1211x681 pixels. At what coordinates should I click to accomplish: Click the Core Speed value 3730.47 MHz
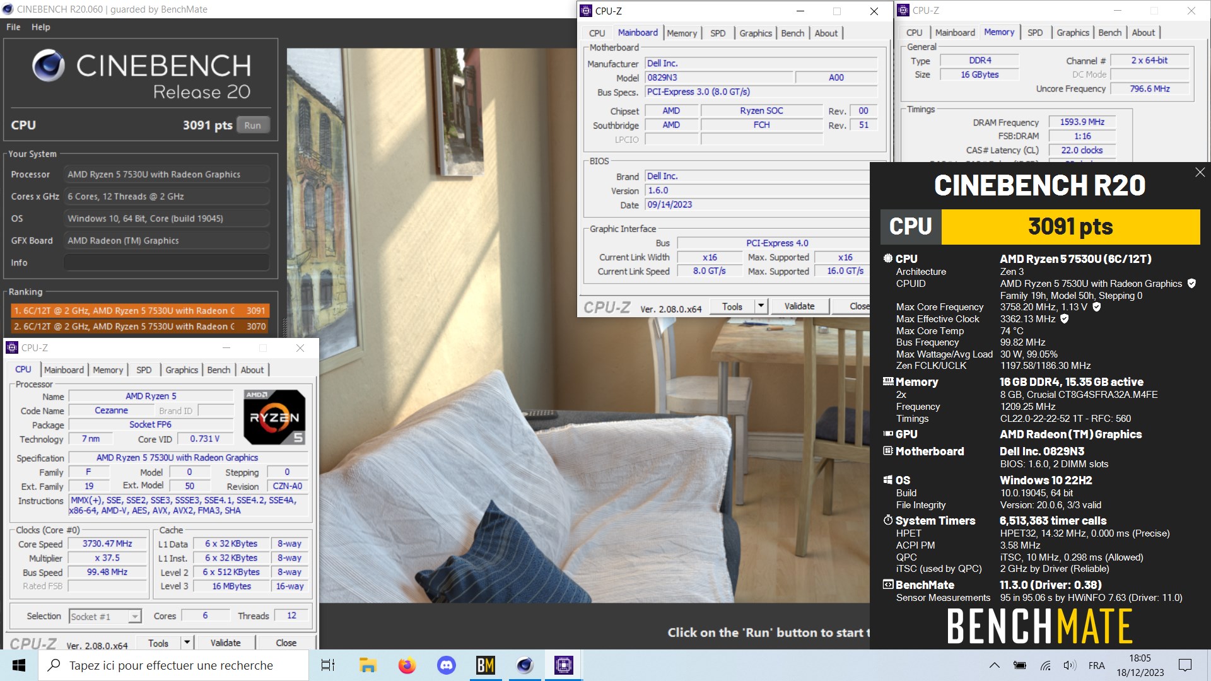(107, 544)
